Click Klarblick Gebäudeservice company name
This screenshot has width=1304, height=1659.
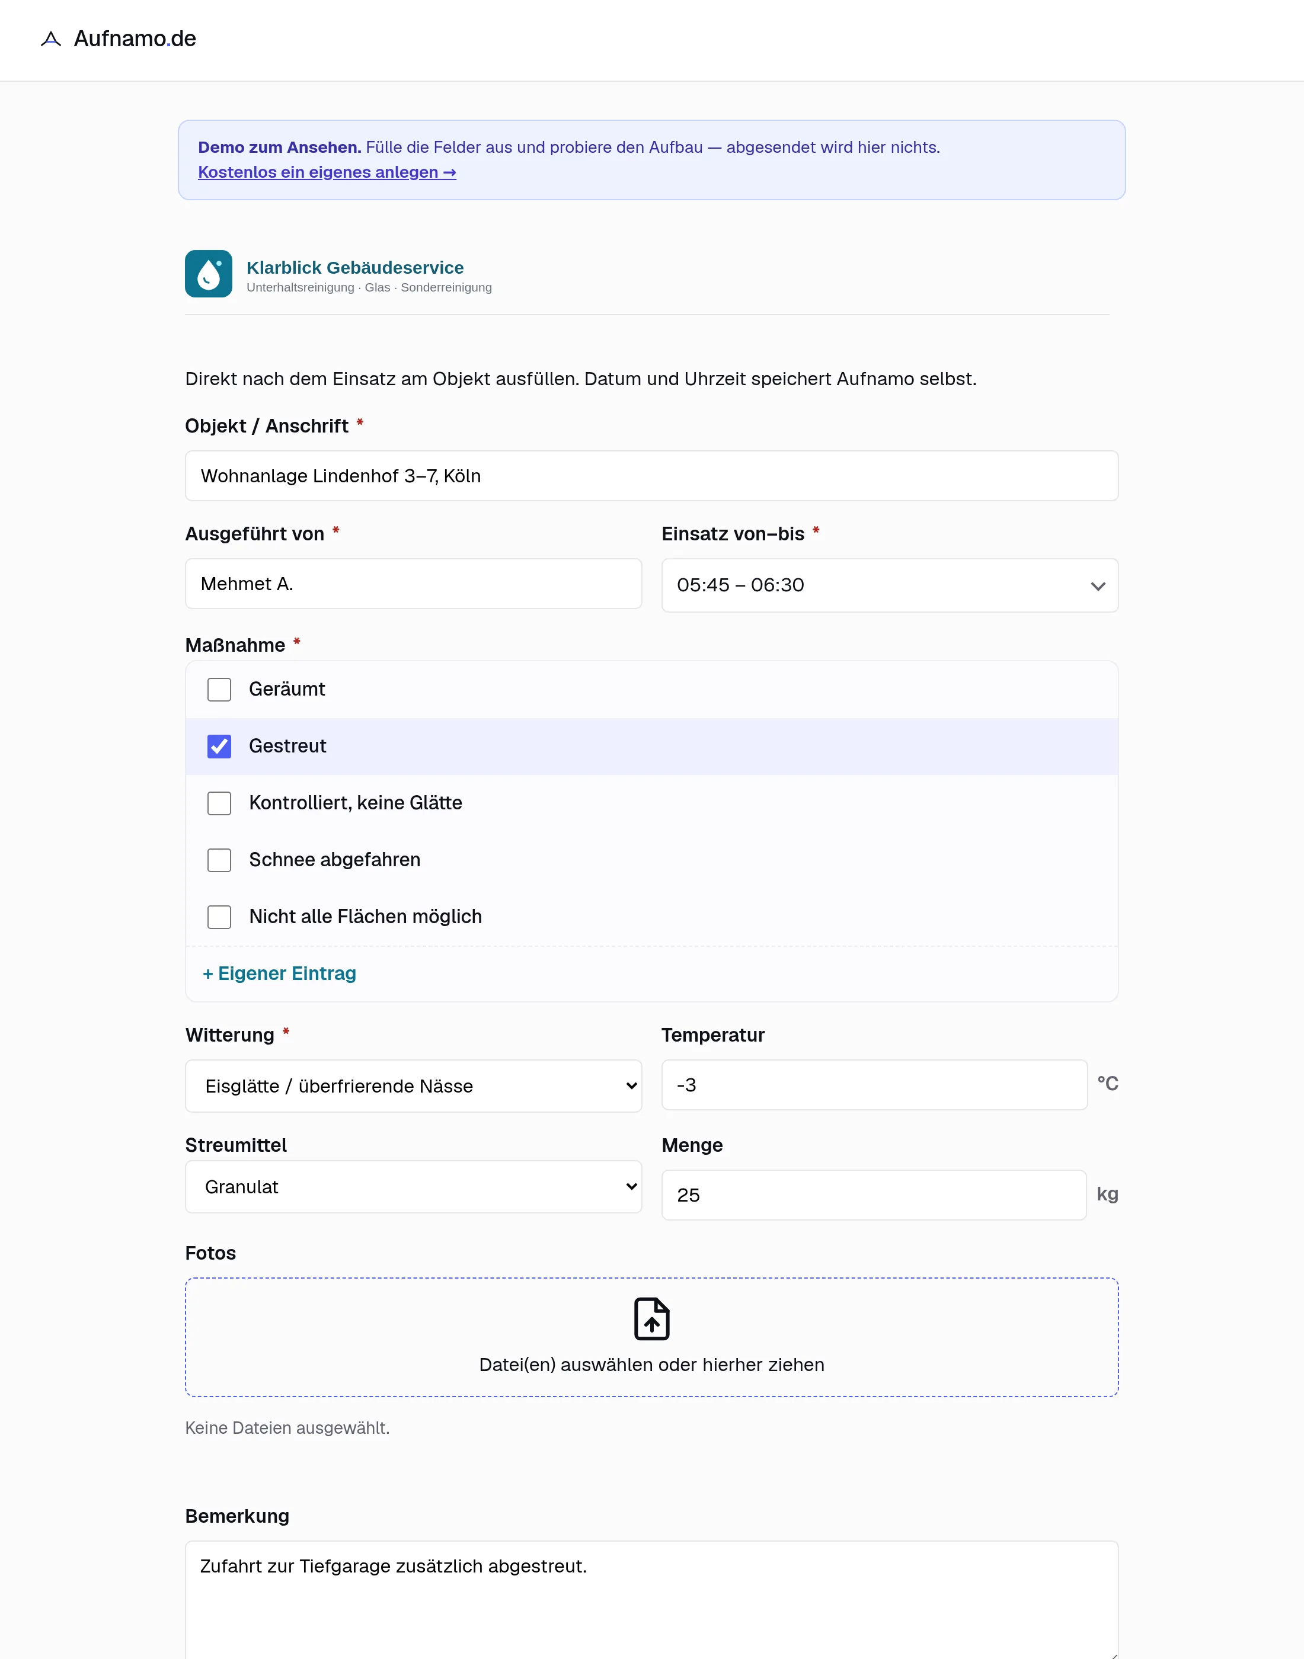(x=355, y=268)
